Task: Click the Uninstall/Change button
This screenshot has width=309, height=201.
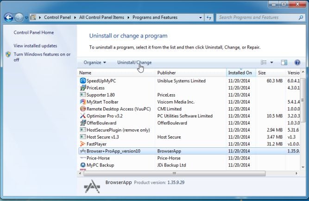Action: coord(134,62)
